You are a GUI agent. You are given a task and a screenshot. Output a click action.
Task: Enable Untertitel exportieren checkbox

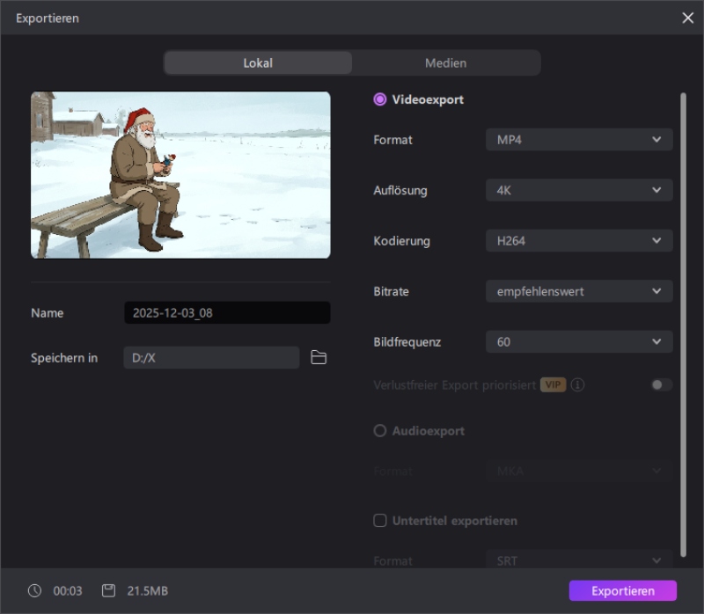point(380,521)
